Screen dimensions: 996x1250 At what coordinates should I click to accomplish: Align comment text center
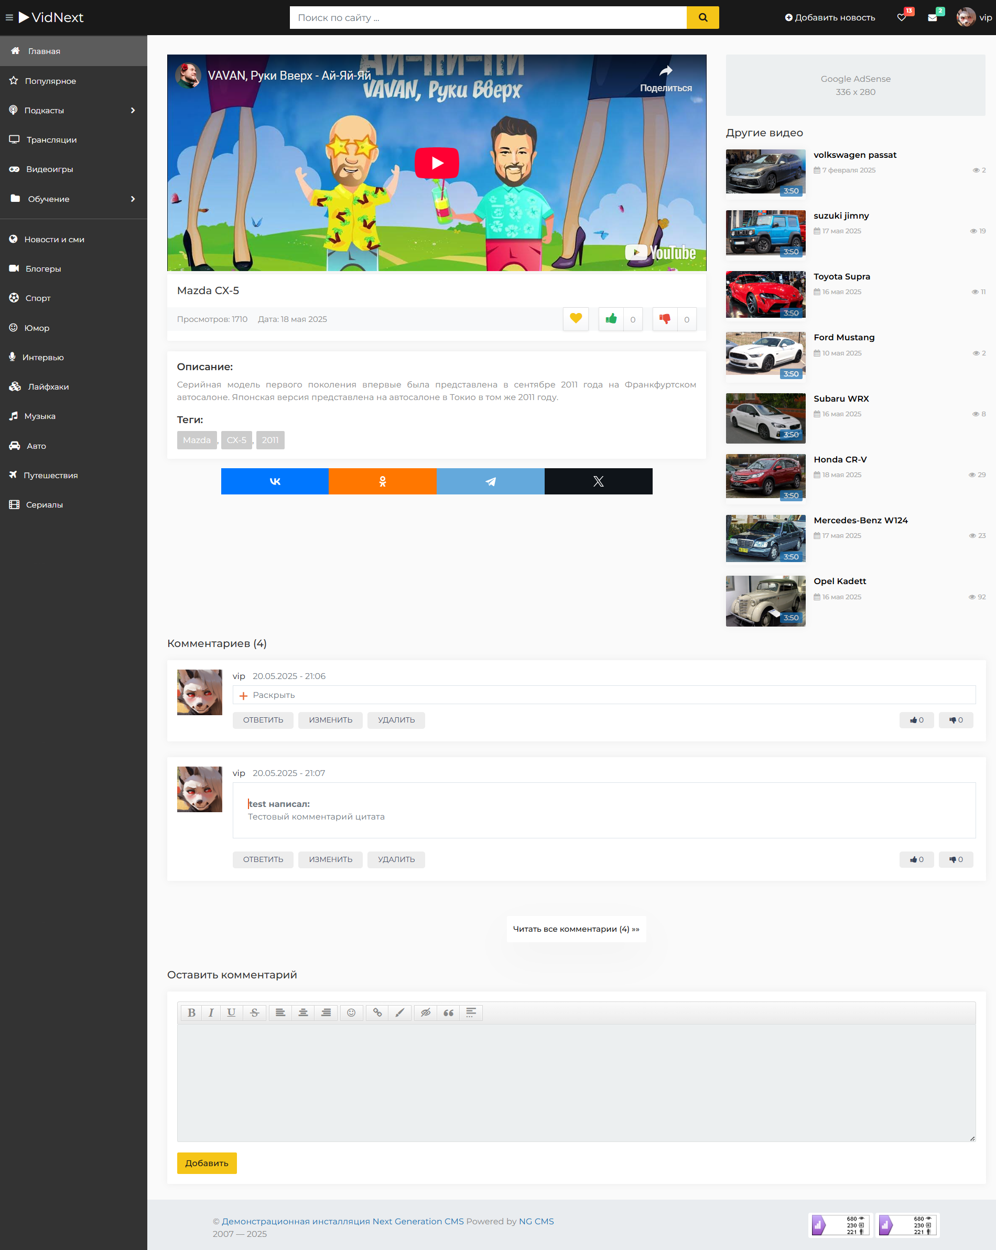[303, 1012]
